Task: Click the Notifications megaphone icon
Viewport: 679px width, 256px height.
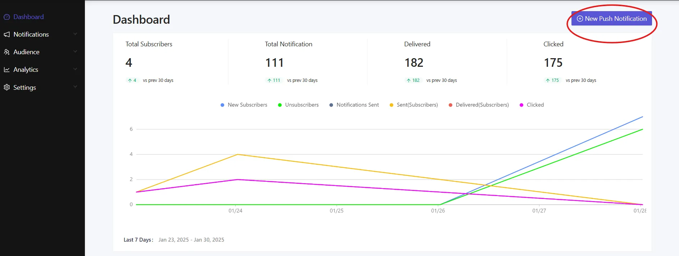Action: click(x=6, y=34)
